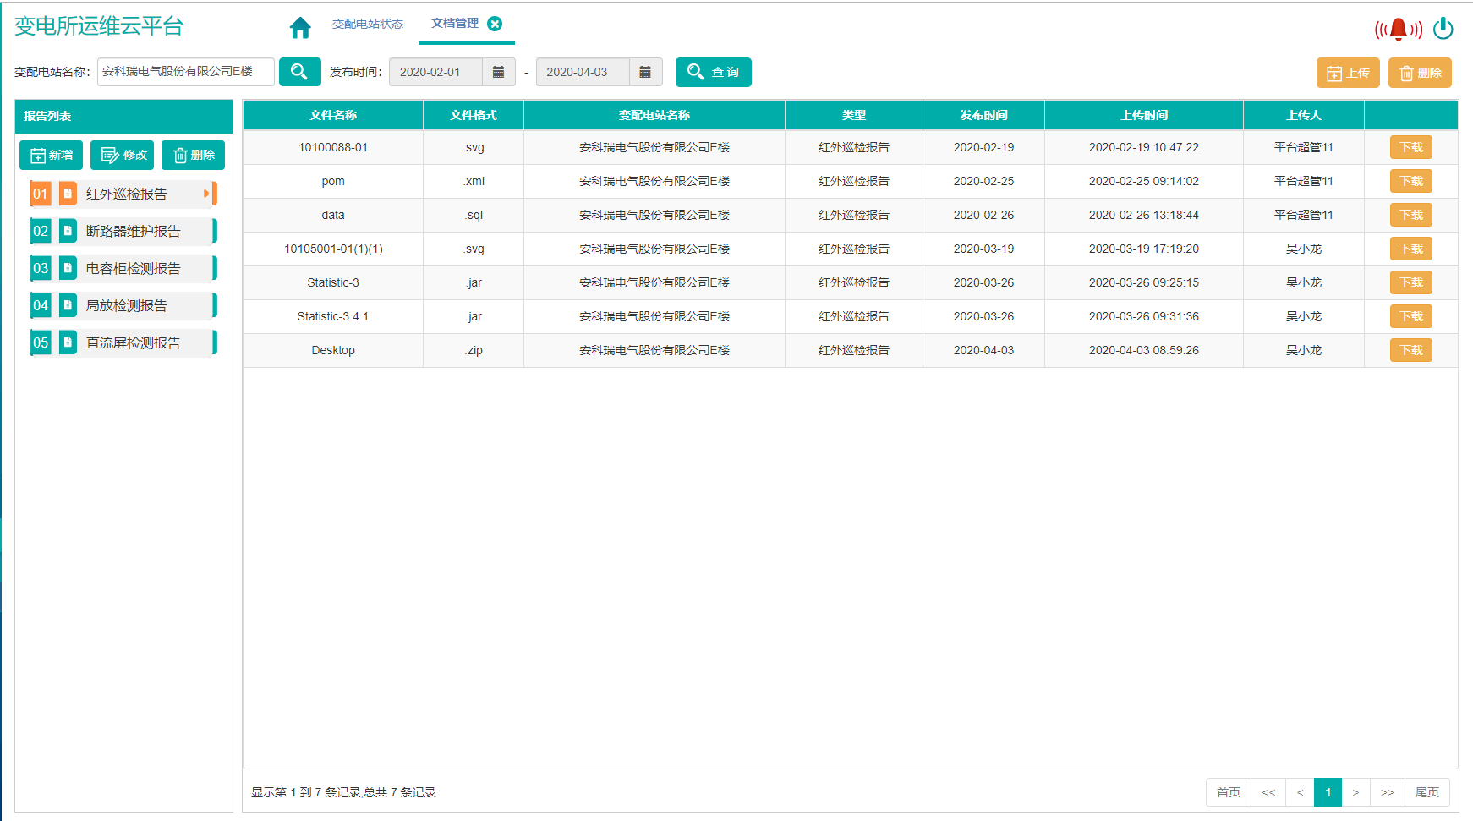Download the pom file

pos(1411,181)
